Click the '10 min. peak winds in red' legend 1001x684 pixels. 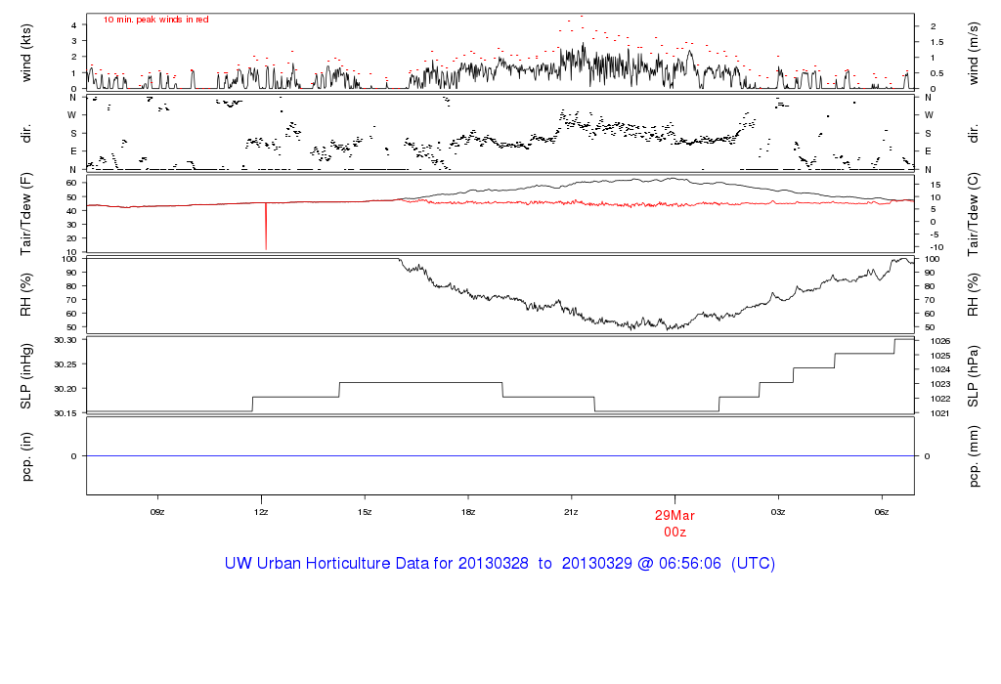click(155, 20)
